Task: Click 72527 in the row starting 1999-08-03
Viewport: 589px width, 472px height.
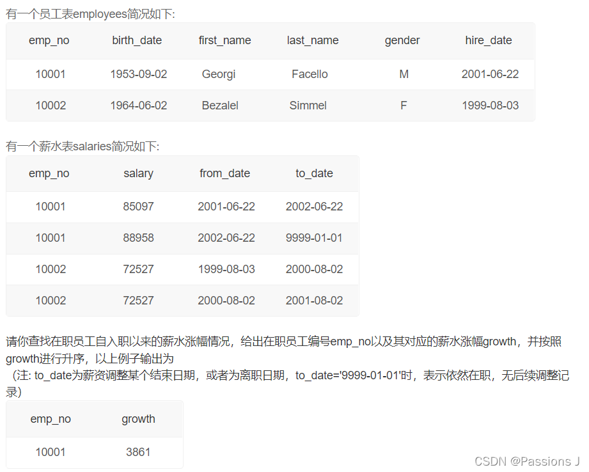Action: click(x=138, y=269)
